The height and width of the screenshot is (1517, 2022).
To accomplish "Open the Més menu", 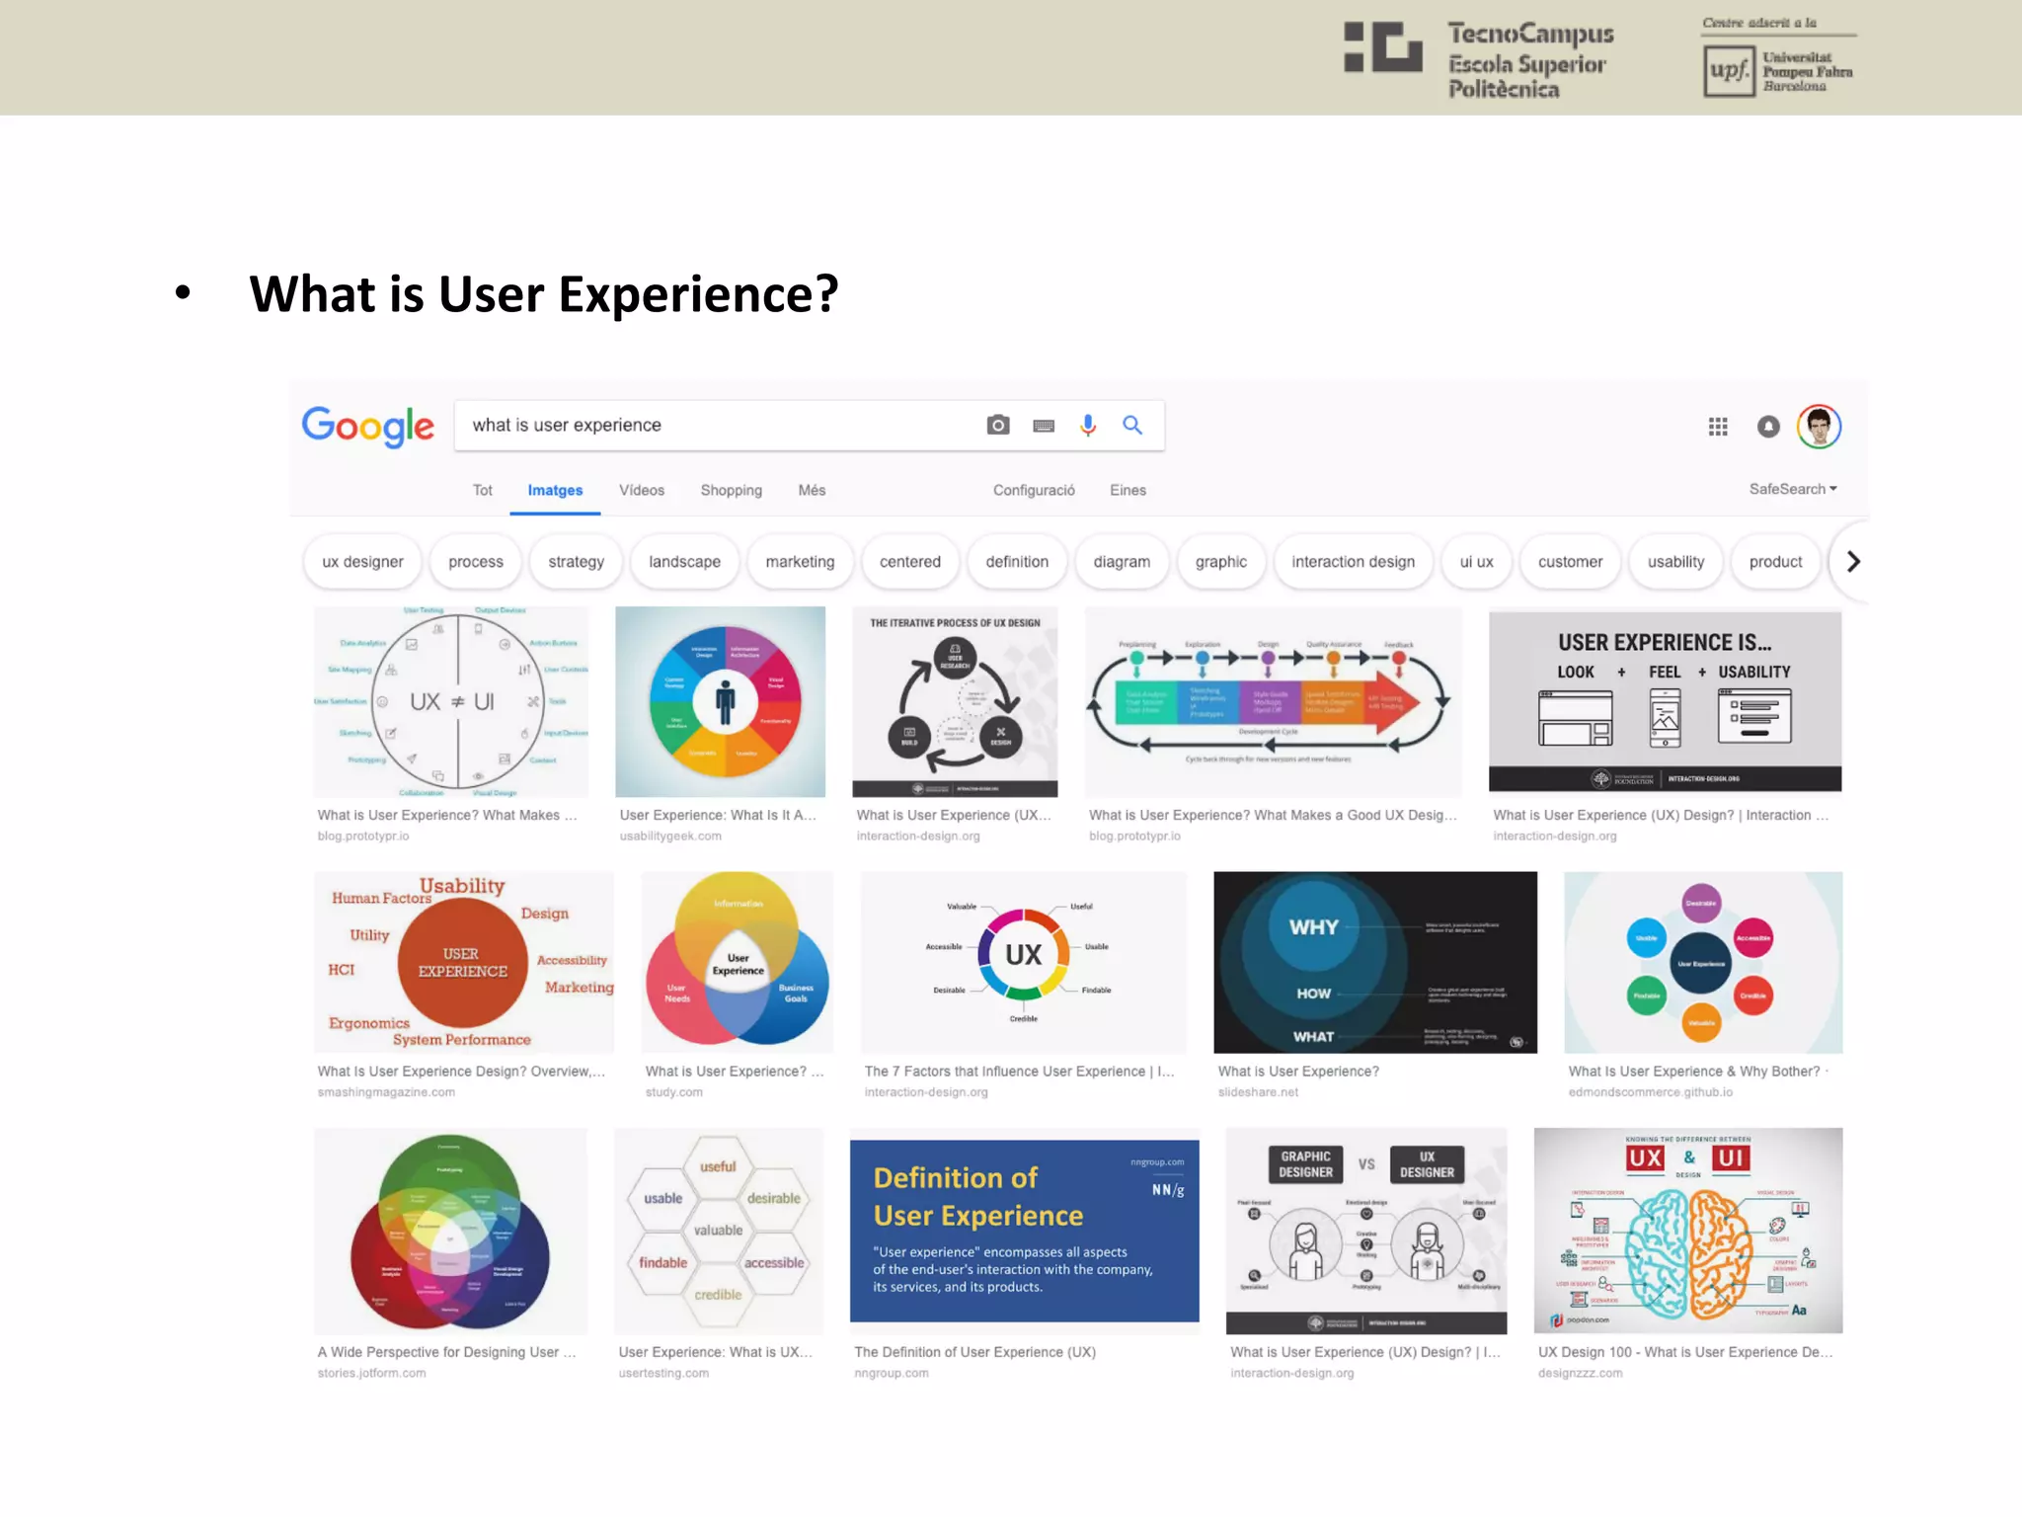I will click(812, 490).
